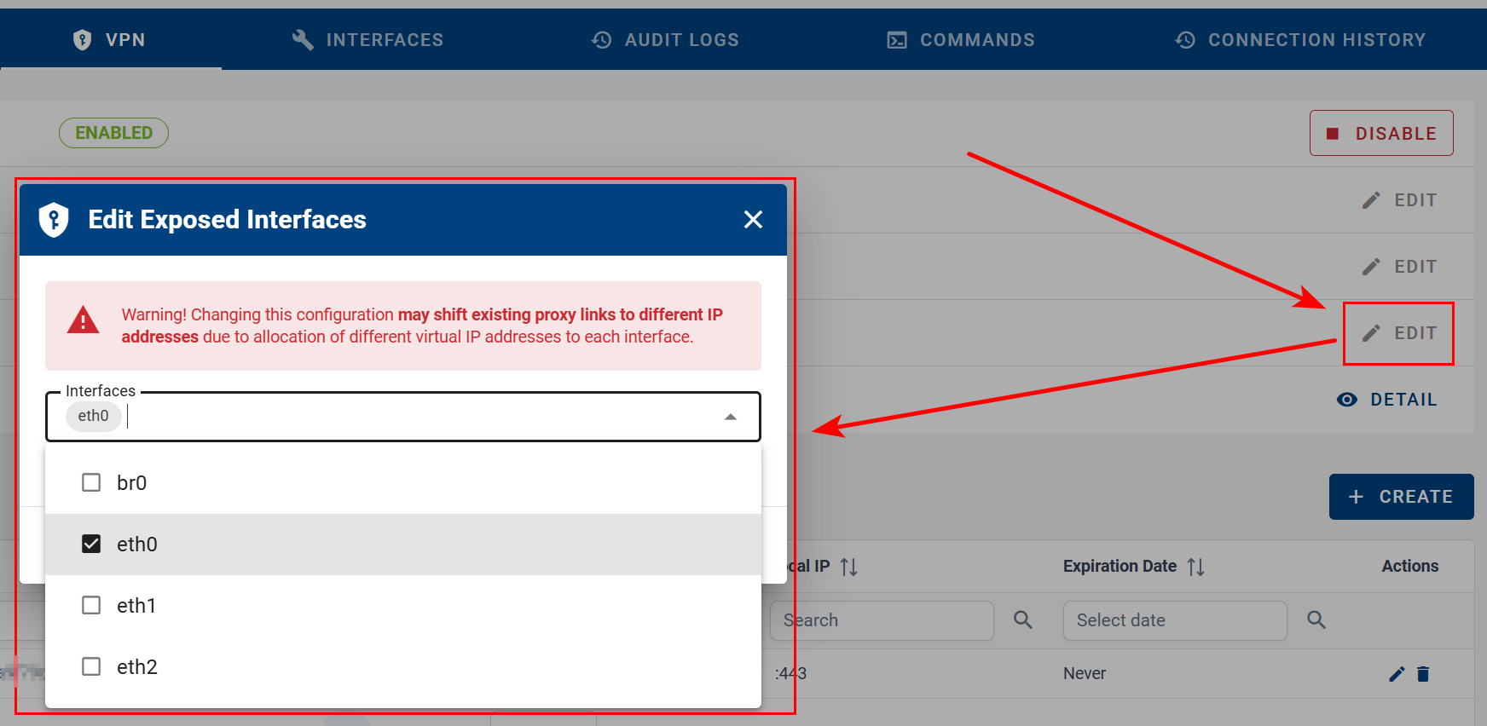The image size is (1487, 726).
Task: Sort by Expiration Date arrows icon
Action: pos(1196,567)
